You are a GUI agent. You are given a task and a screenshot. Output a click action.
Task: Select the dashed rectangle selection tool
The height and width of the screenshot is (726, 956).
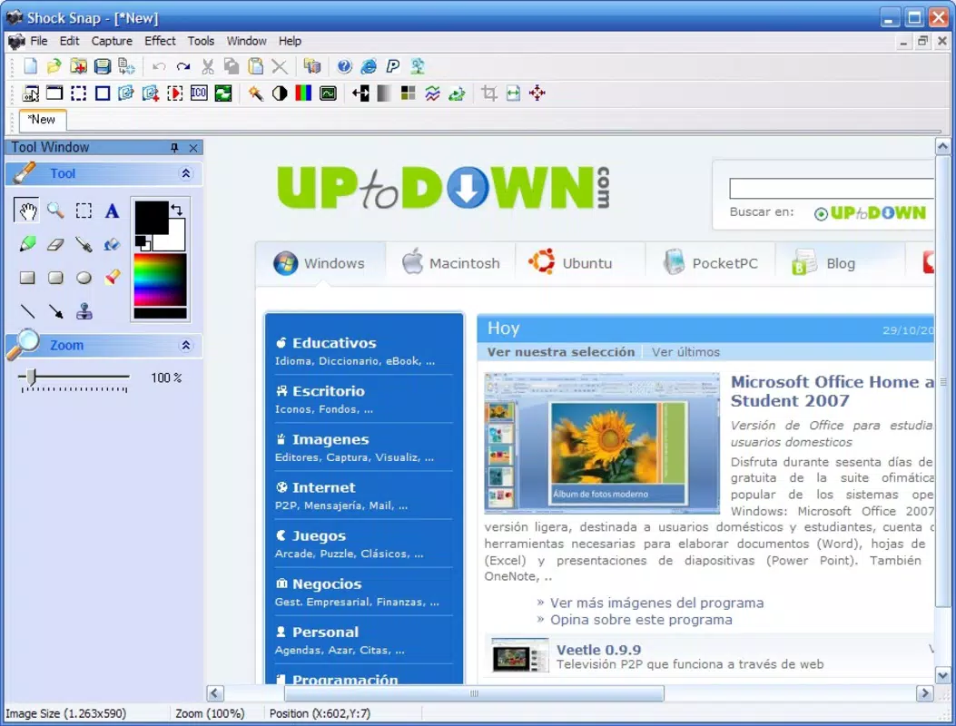pos(84,211)
